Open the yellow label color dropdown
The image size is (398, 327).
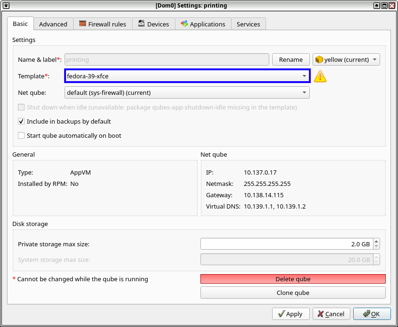(x=346, y=60)
